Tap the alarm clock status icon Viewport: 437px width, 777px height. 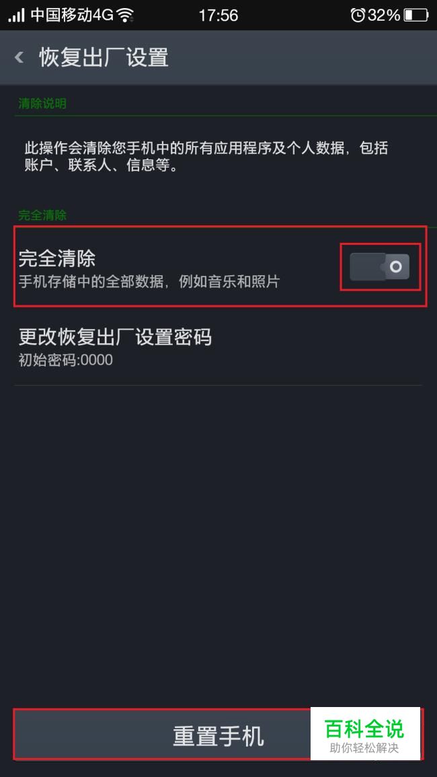pos(358,15)
